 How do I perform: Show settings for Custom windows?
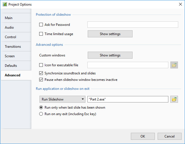110,55
